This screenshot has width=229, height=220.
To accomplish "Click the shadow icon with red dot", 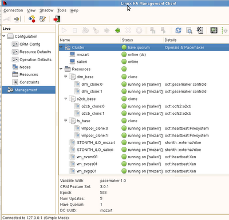I will coord(31,19).
